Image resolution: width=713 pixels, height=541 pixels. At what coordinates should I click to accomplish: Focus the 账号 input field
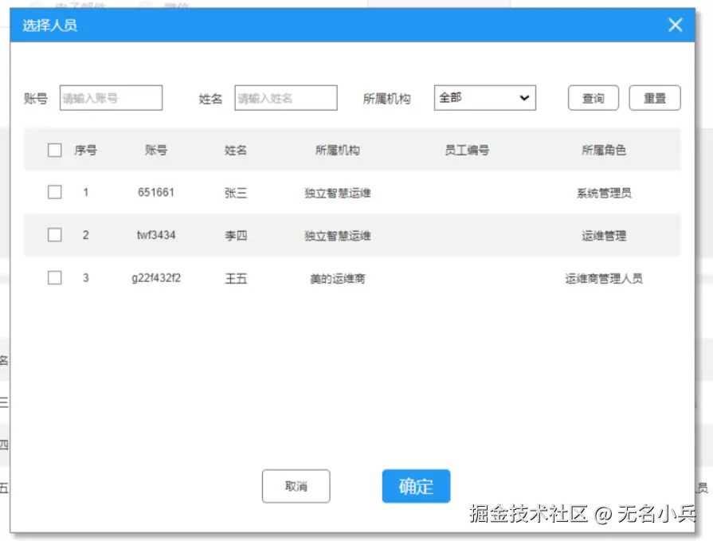click(x=111, y=98)
